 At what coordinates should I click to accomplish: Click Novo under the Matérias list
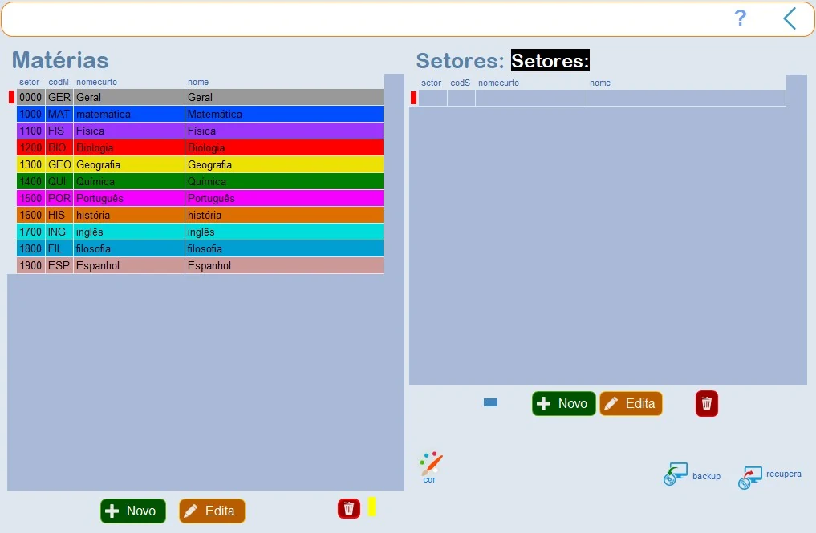(x=133, y=511)
